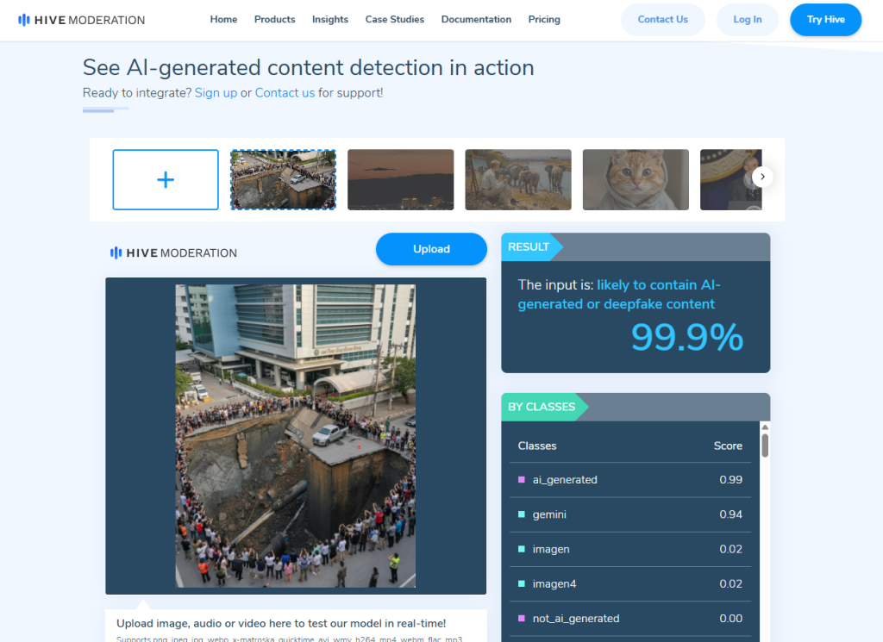Viewport: 883px width, 642px height.
Task: Click the Hive Moderation logo in header
Action: [82, 21]
